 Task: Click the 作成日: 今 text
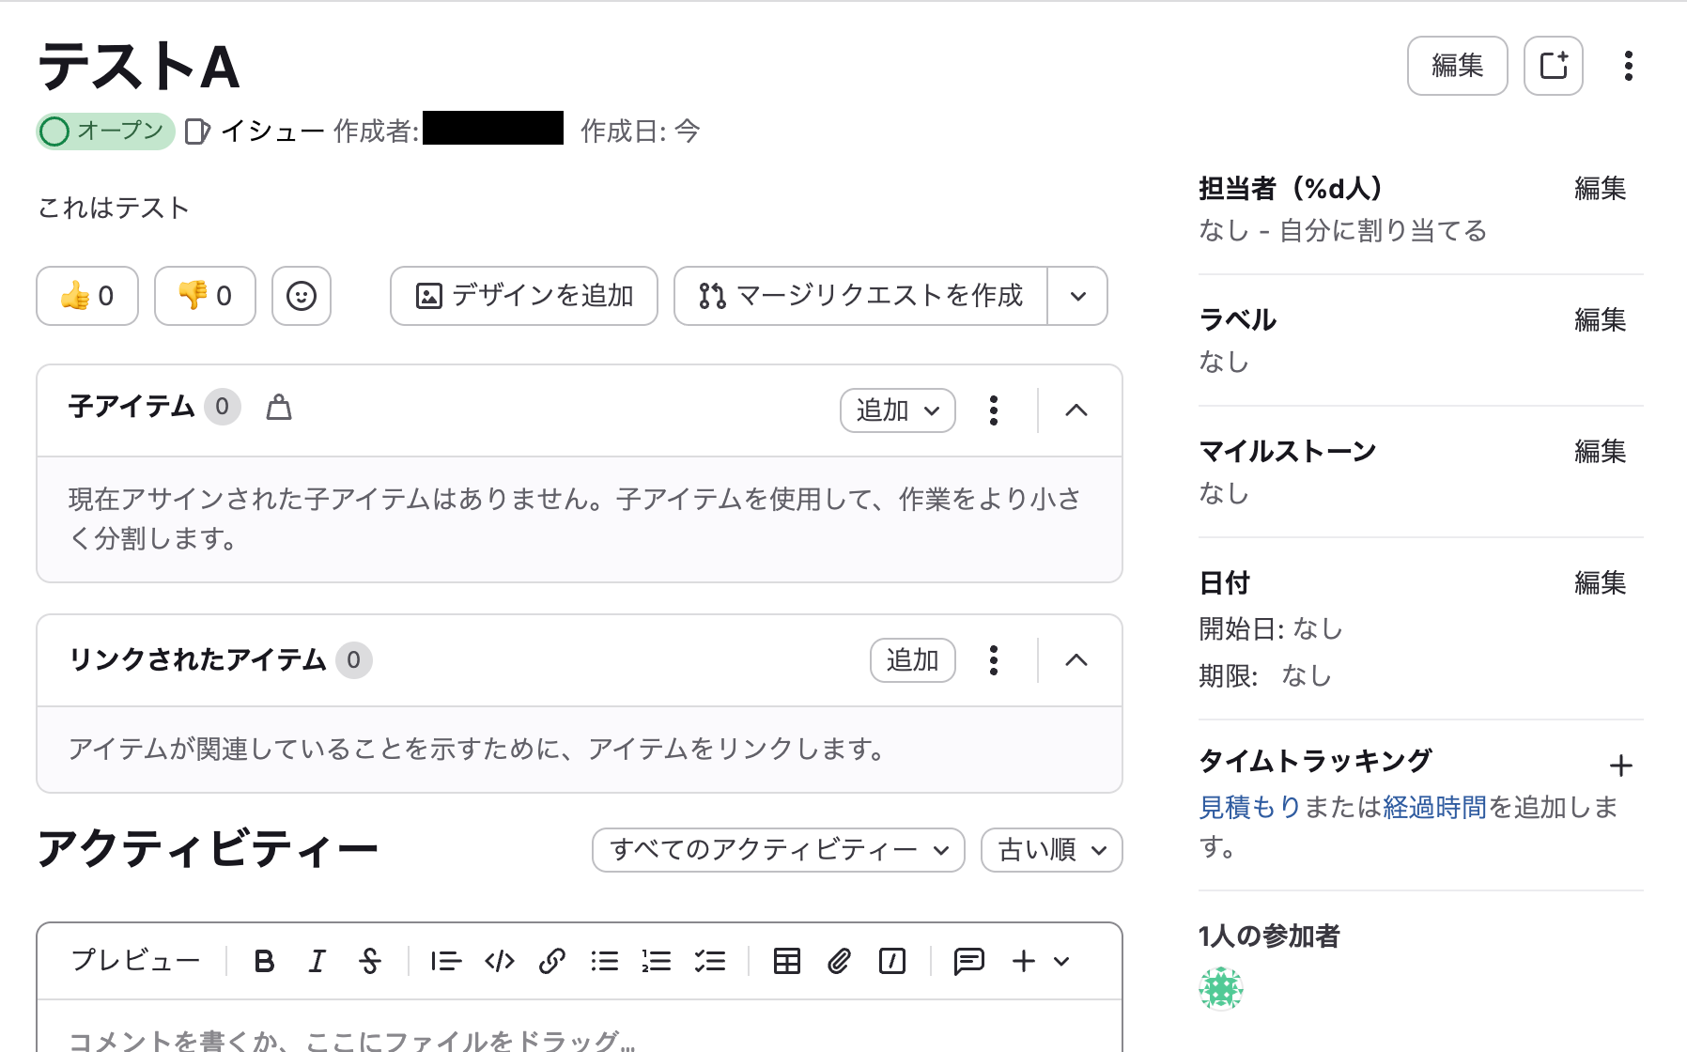pos(641,131)
